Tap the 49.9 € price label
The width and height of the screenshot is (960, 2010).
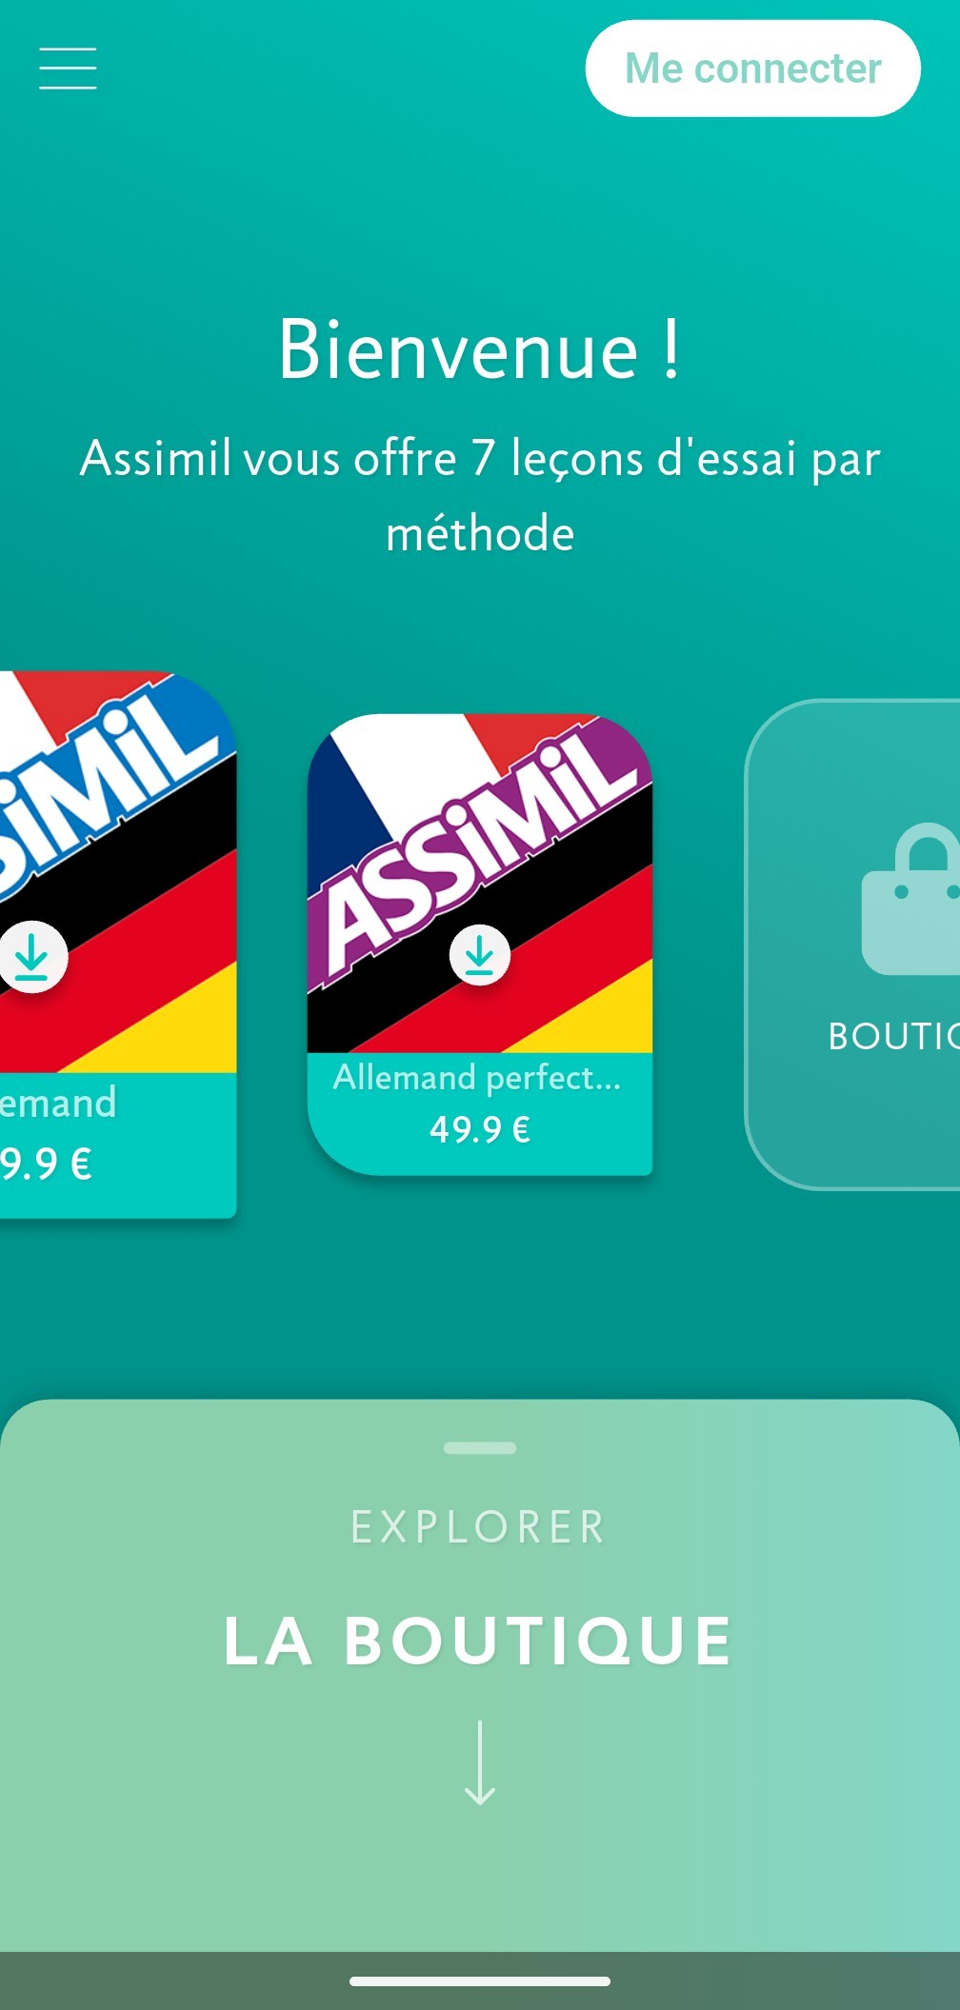click(480, 1129)
